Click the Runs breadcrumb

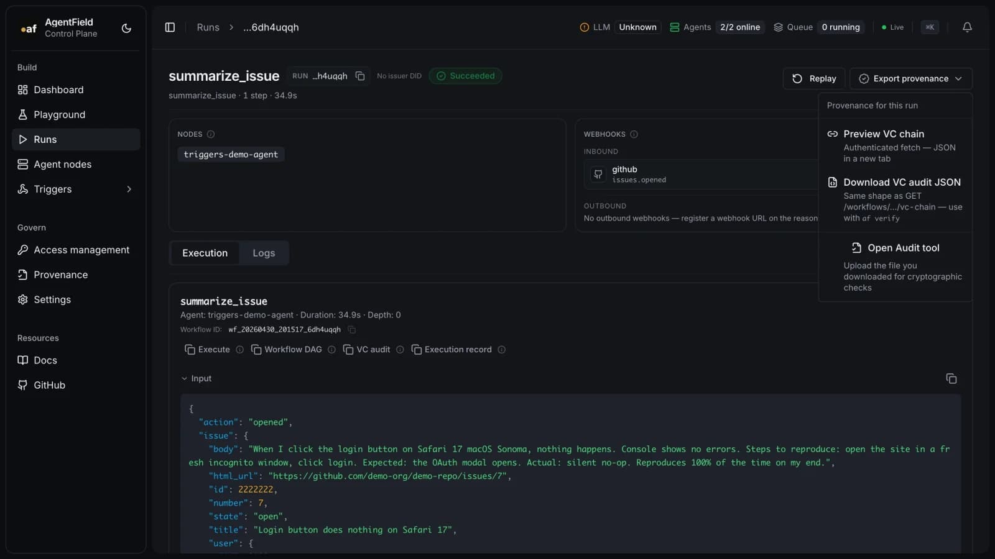pyautogui.click(x=208, y=27)
